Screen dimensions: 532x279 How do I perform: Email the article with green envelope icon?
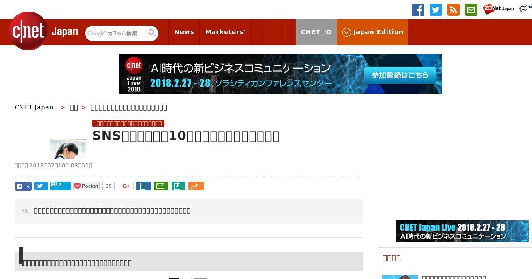(161, 186)
